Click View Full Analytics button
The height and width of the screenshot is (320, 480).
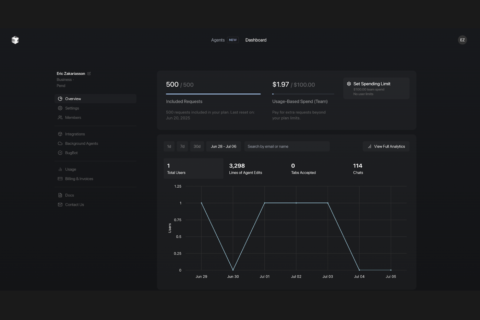[x=386, y=147]
